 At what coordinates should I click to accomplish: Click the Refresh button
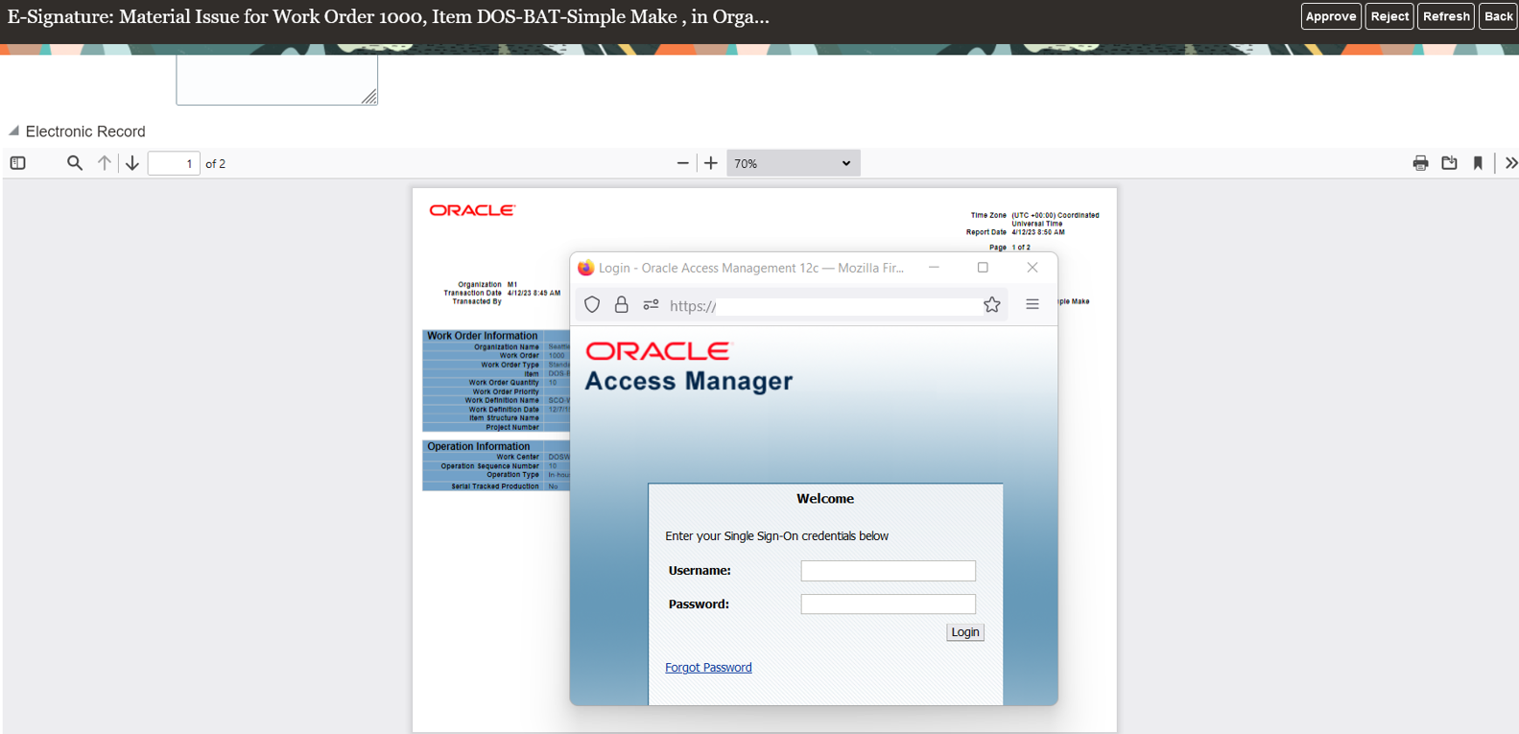tap(1446, 16)
